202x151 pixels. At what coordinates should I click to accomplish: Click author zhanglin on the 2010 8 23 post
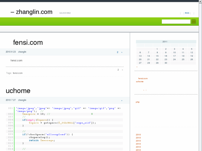tap(22, 52)
